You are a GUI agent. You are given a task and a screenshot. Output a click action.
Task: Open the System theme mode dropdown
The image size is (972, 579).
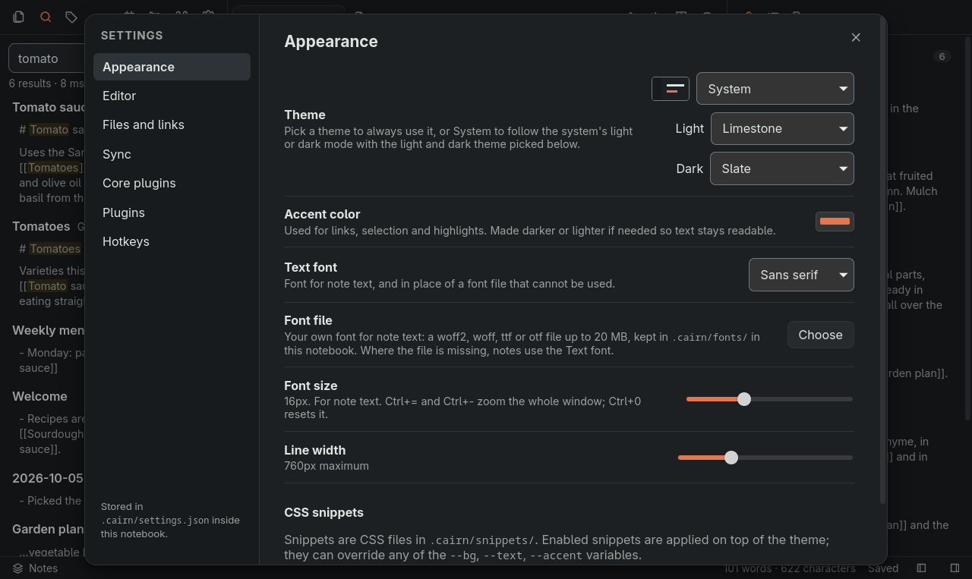[775, 89]
